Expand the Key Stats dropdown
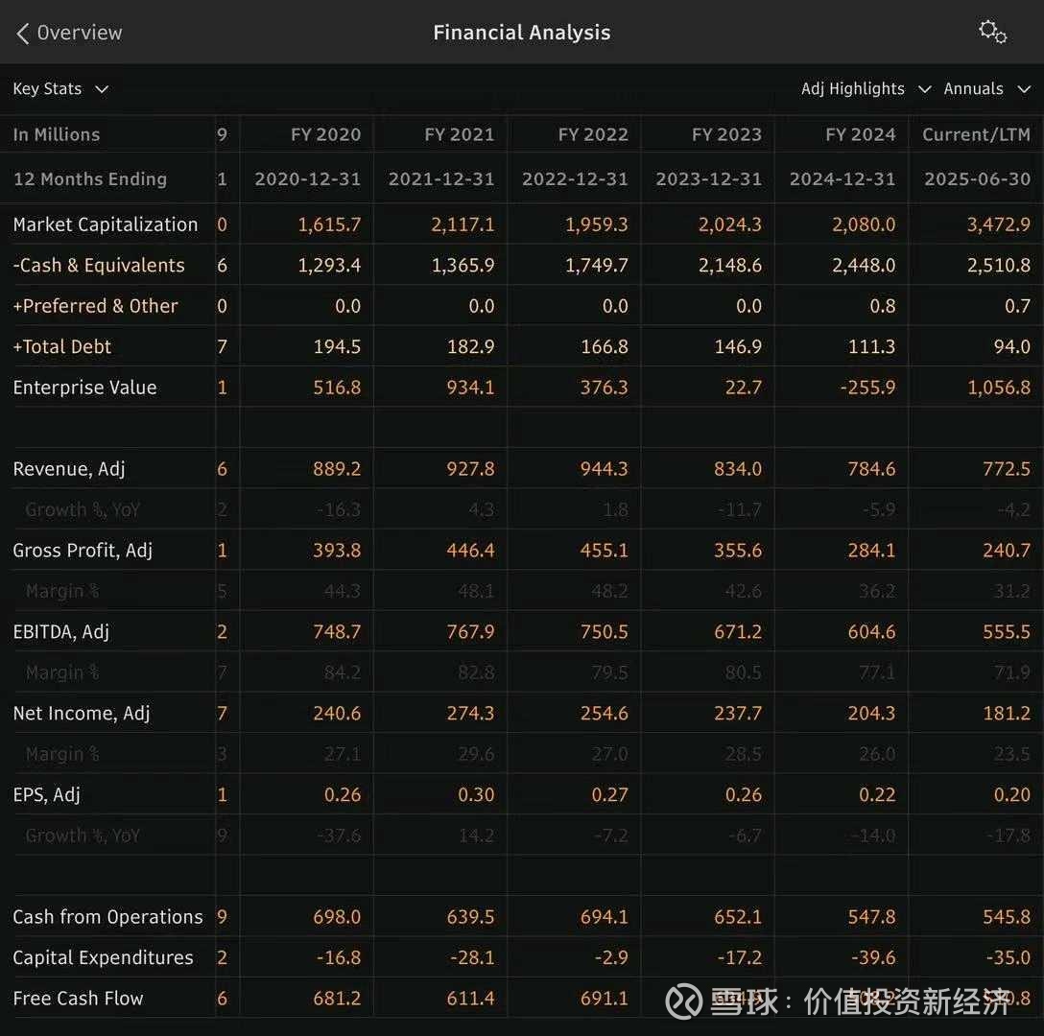The width and height of the screenshot is (1044, 1036). 60,89
